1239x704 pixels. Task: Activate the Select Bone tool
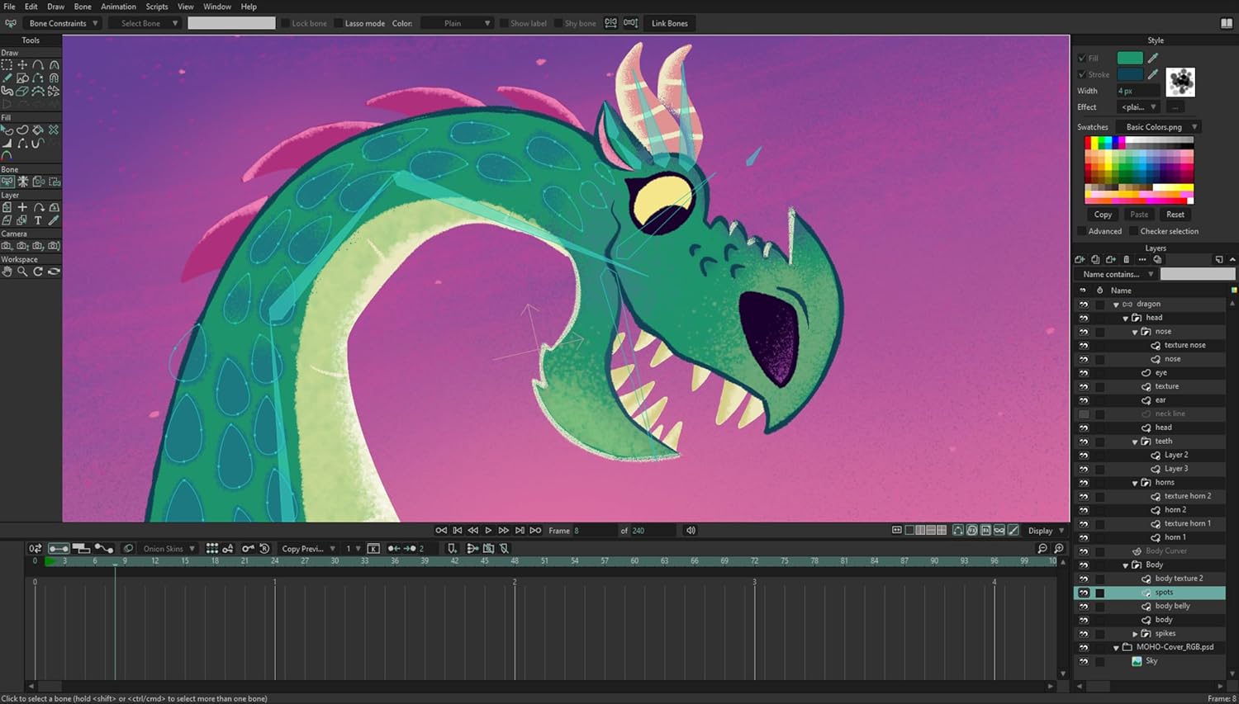tap(7, 182)
